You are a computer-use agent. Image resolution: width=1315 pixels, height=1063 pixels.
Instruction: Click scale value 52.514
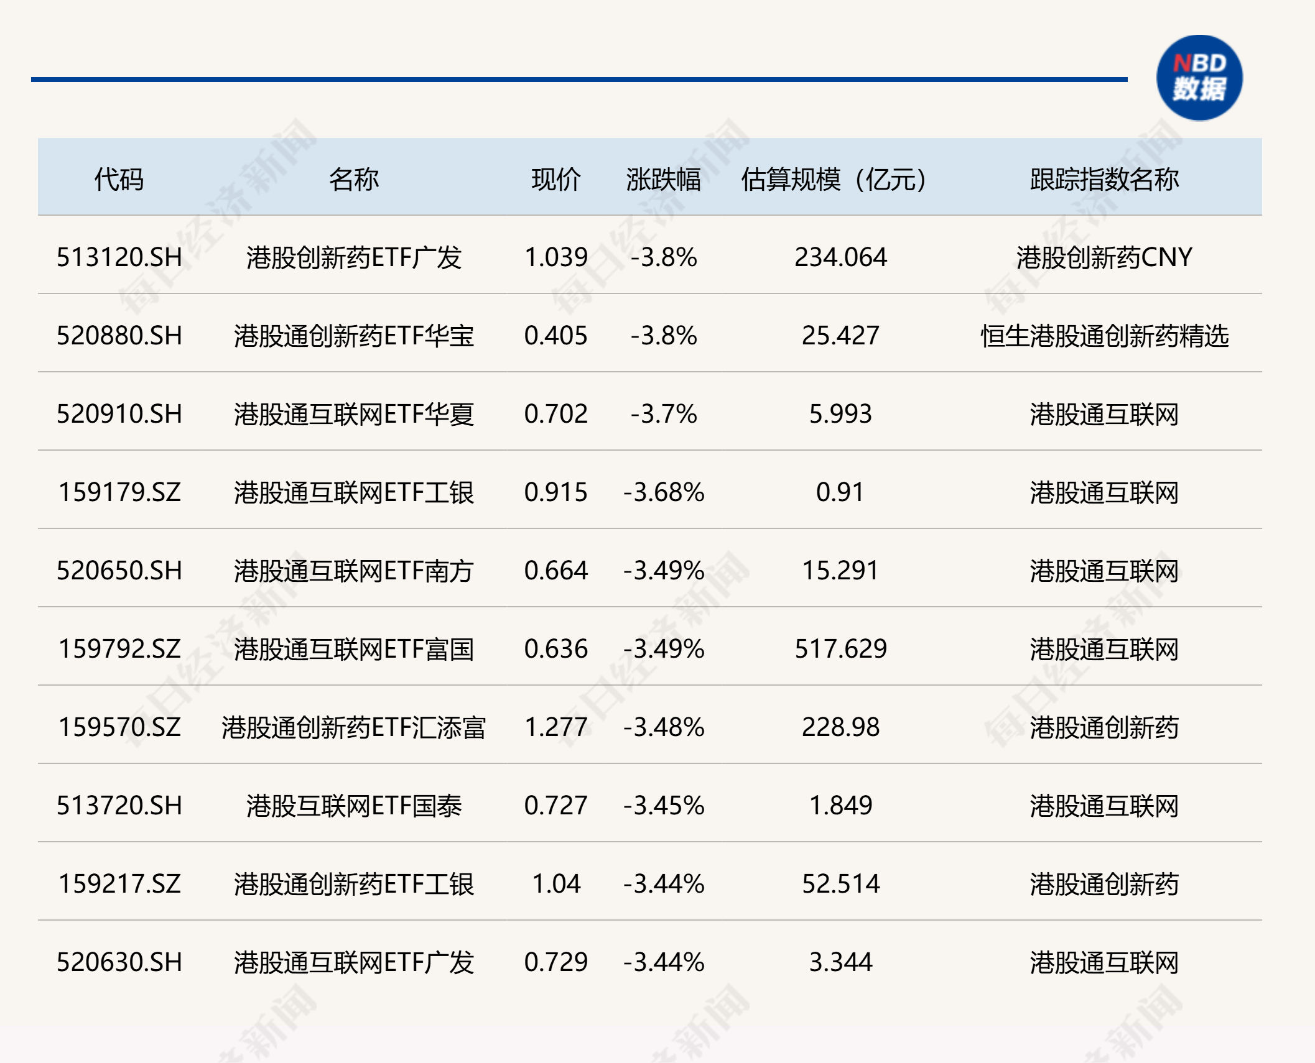(840, 884)
